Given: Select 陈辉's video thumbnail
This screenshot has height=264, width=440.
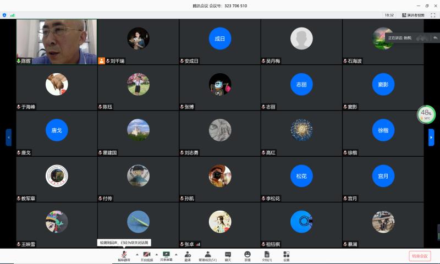Looking at the screenshot, I should 56,41.
